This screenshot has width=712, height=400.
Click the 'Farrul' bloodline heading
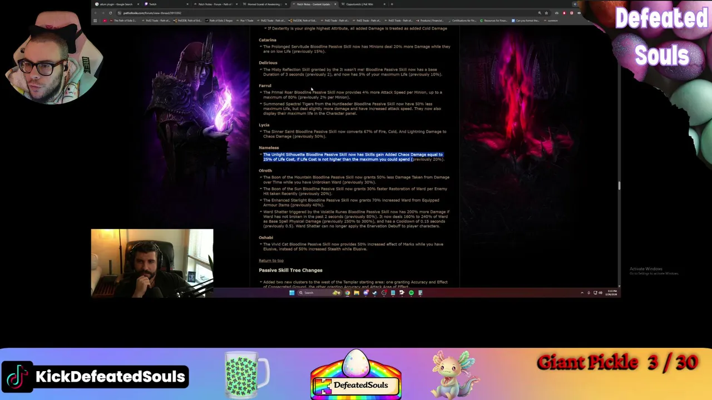(265, 86)
